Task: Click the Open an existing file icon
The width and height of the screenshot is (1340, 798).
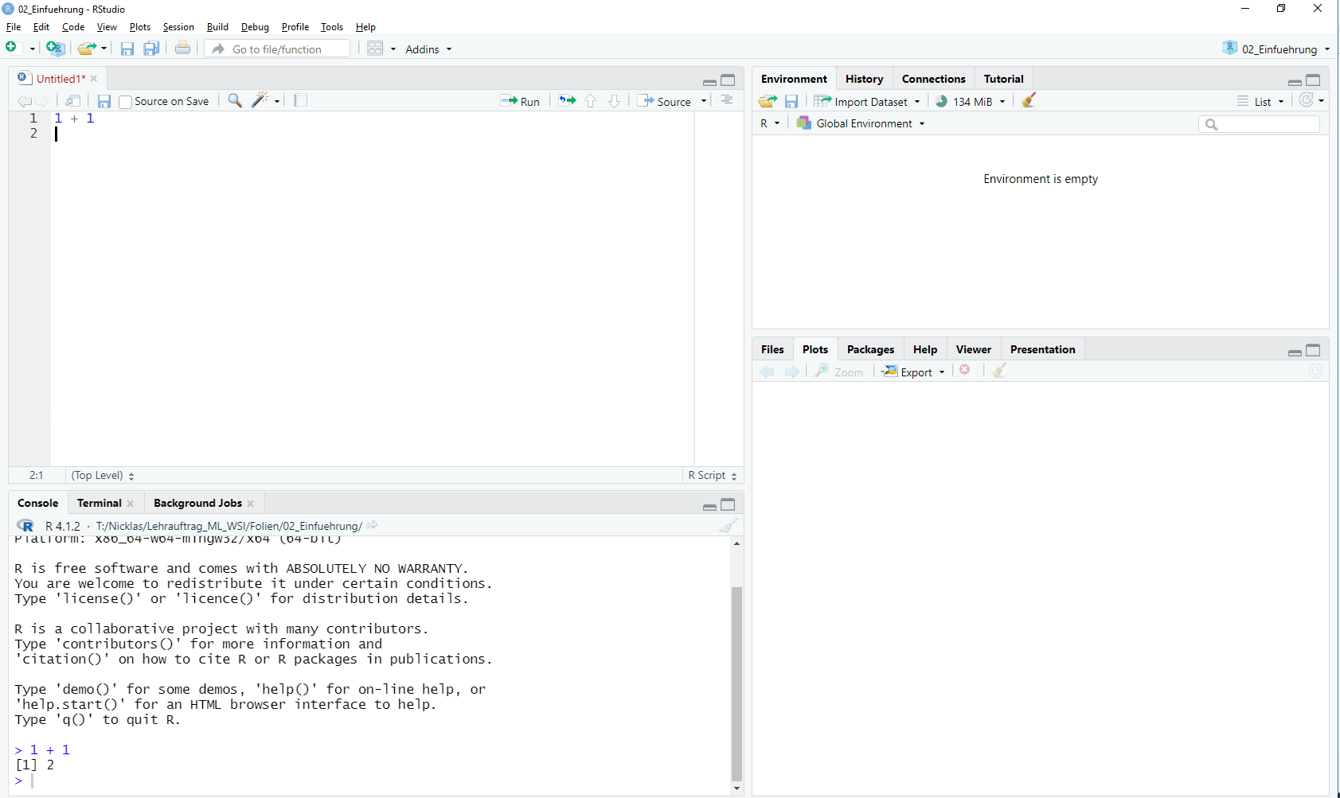Action: 87,49
